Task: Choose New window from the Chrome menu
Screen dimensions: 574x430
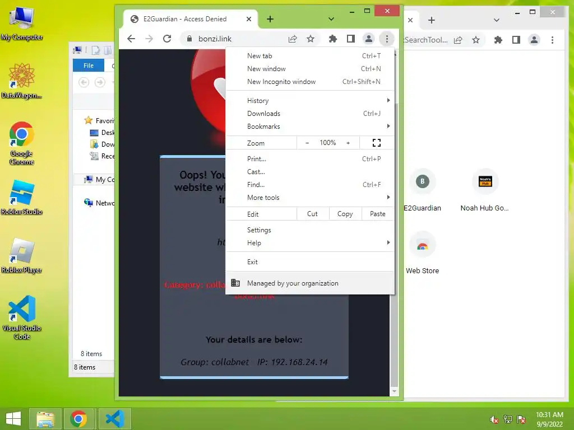Action: point(310,69)
